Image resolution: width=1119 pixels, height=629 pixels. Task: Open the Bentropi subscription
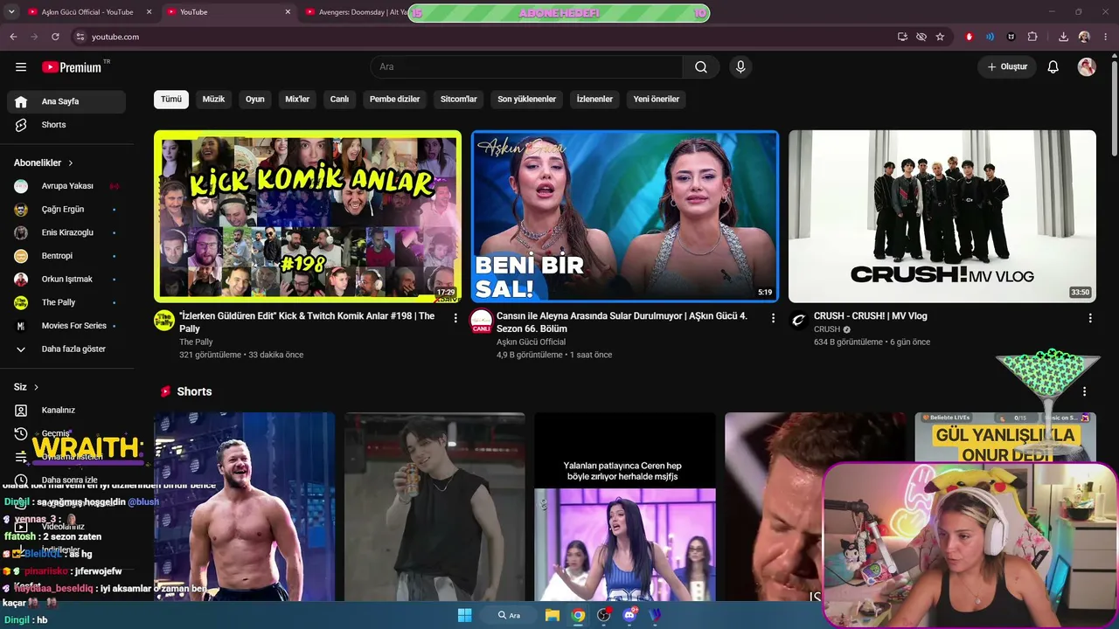click(66, 256)
